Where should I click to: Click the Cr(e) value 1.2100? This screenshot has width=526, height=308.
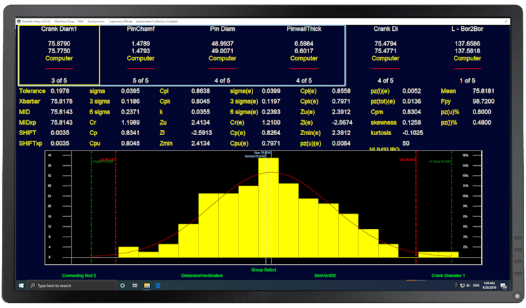click(x=271, y=122)
